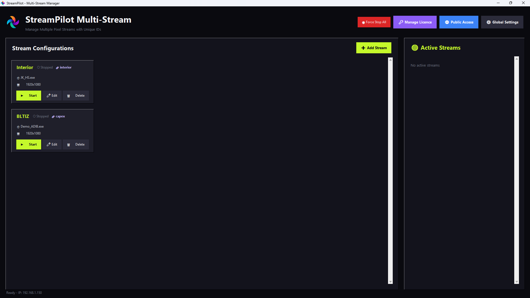
Task: Click the Active Streams striped circle icon
Action: click(x=415, y=48)
